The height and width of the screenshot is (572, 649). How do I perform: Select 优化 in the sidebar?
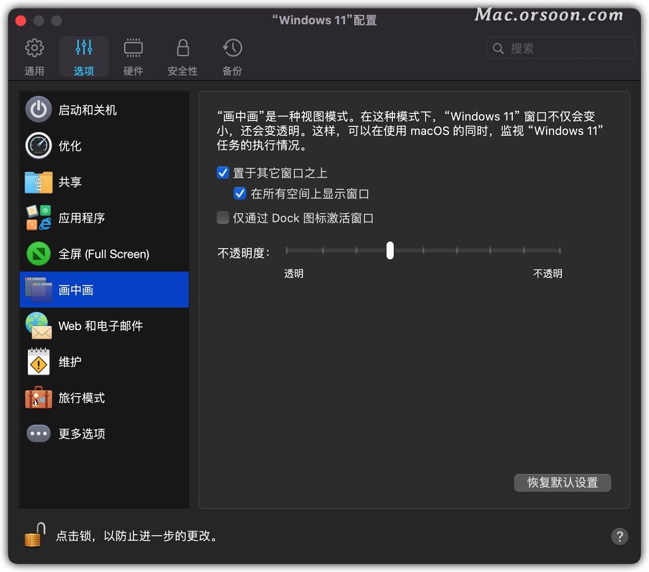click(104, 146)
